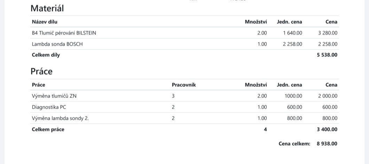Click the Výměna tlumičů price 2 000.00
369x164 pixels.
pyautogui.click(x=328, y=96)
